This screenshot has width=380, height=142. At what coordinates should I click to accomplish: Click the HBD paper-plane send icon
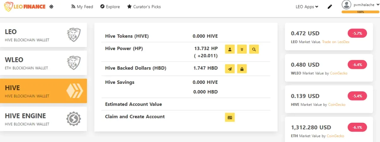pos(230,69)
